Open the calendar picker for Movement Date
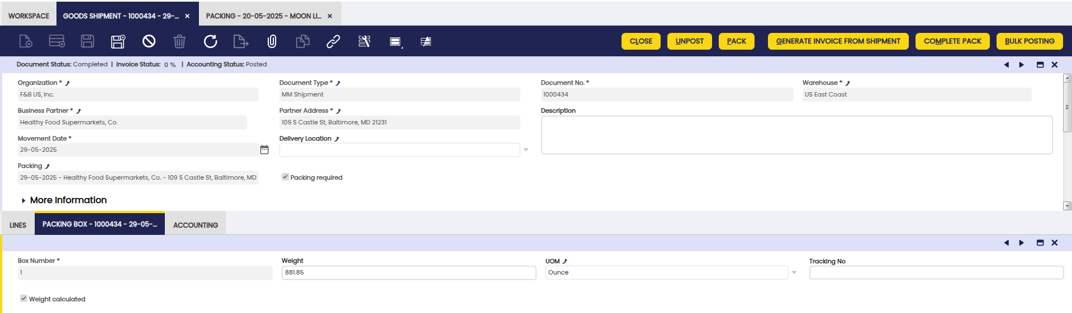 [x=264, y=150]
